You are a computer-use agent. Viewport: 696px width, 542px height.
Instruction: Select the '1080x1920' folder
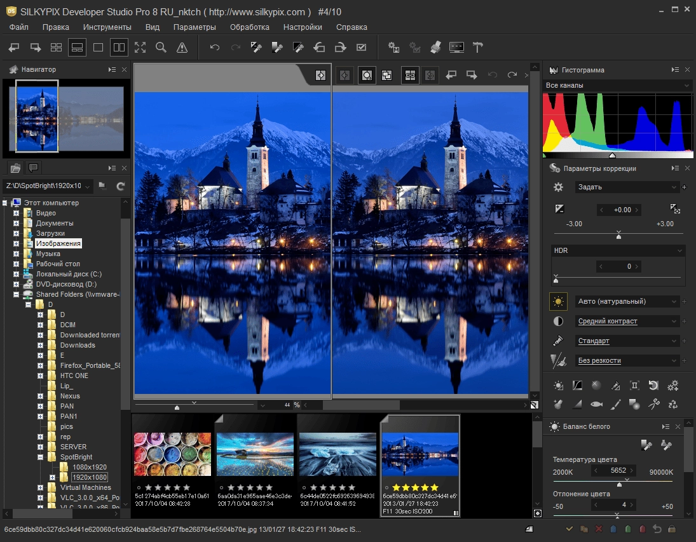pos(90,467)
